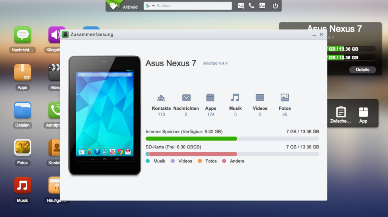The image size is (388, 217).
Task: Expand the Play Store search dropdown arrow
Action: 153,6
